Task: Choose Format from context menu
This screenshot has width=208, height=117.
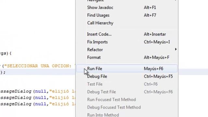Action: pos(127,58)
